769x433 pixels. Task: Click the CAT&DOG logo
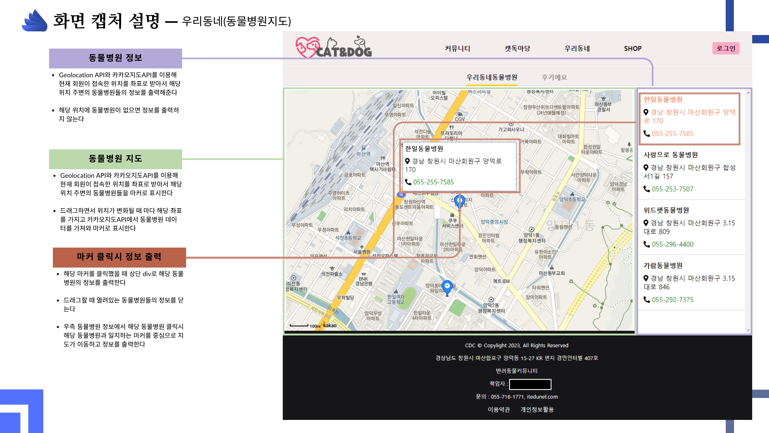[x=334, y=48]
